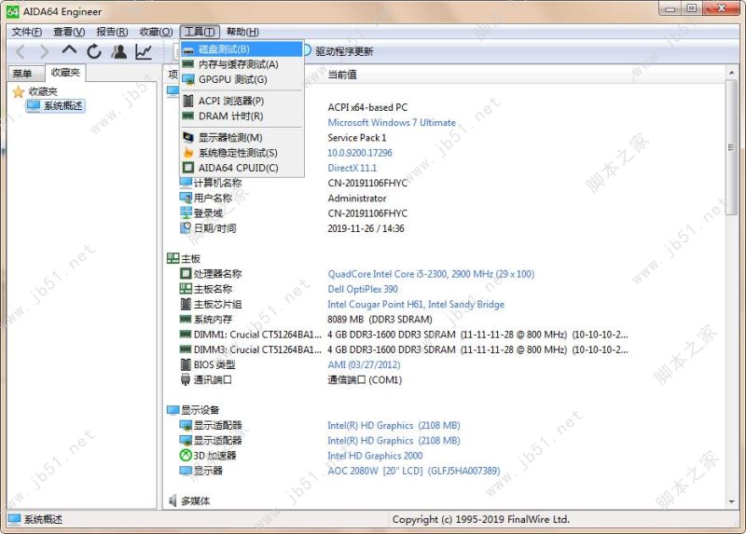Click the 计算机名称 computer icon
The height and width of the screenshot is (534, 746).
186,183
